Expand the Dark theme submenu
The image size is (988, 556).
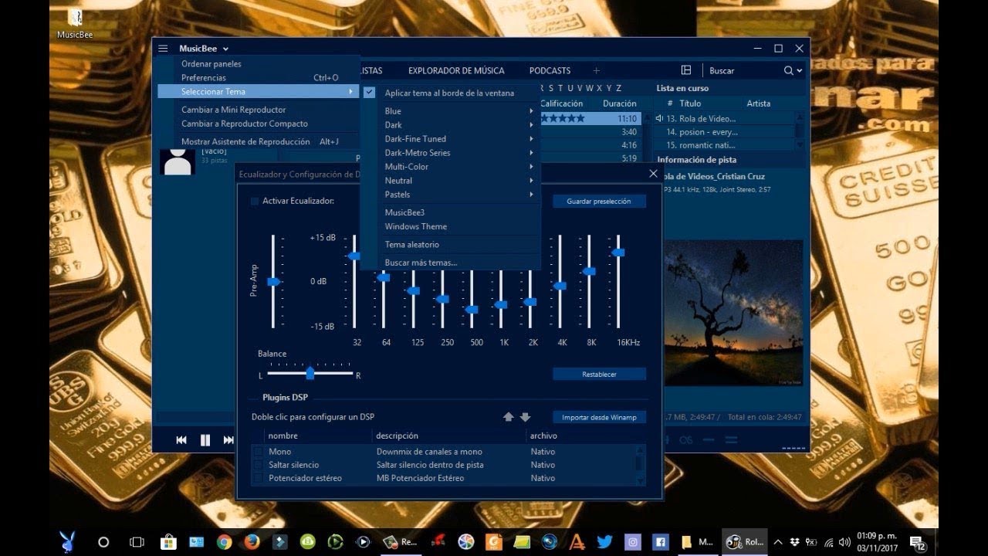pyautogui.click(x=450, y=125)
